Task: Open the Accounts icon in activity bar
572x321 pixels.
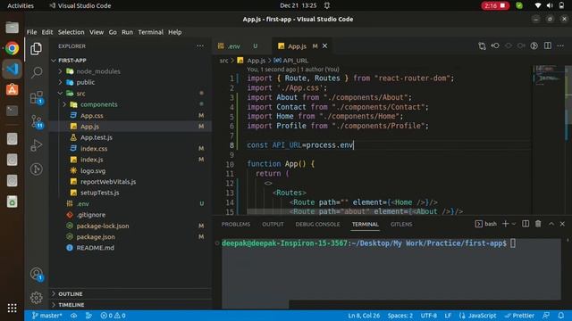Action: (x=37, y=274)
